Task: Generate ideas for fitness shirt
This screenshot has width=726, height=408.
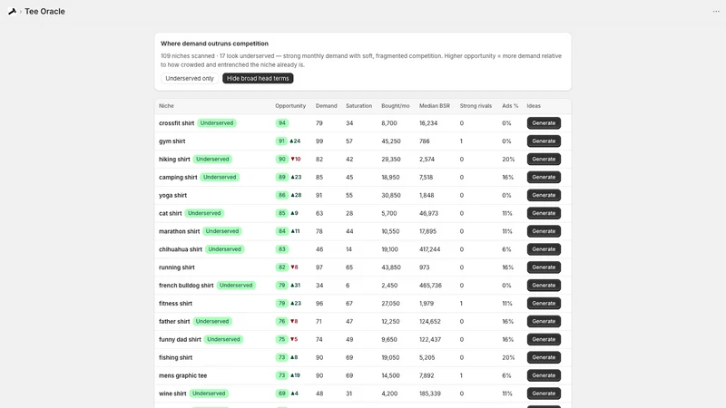Action: click(x=544, y=304)
